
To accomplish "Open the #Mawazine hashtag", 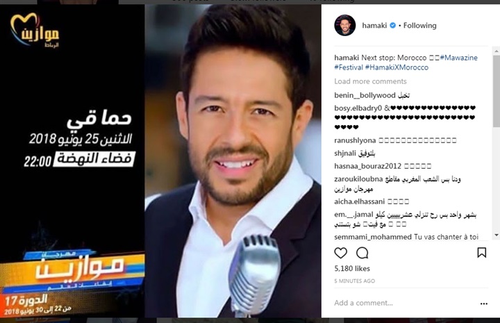I will tap(458, 58).
